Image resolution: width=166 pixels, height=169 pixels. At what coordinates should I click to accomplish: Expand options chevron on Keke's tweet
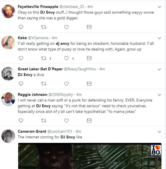[159, 38]
